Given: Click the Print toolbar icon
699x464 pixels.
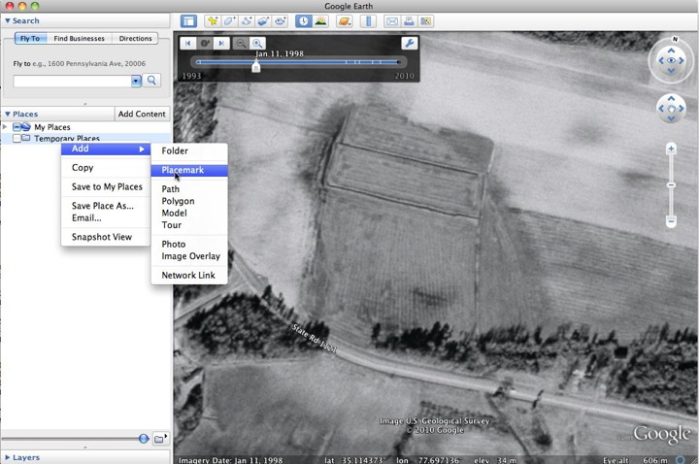Looking at the screenshot, I should 409,20.
